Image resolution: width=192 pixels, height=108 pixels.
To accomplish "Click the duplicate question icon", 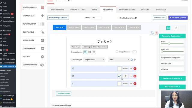I will click(151, 33).
